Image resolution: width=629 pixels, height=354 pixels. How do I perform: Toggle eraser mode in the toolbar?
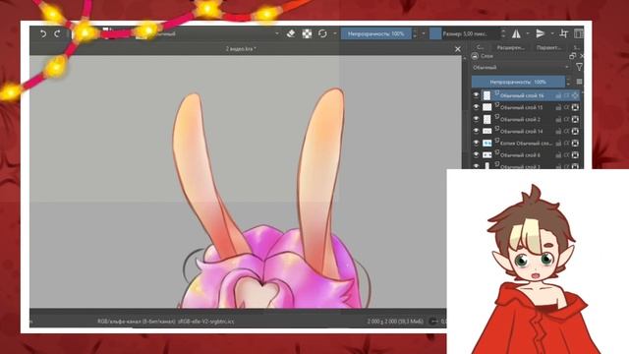[291, 33]
